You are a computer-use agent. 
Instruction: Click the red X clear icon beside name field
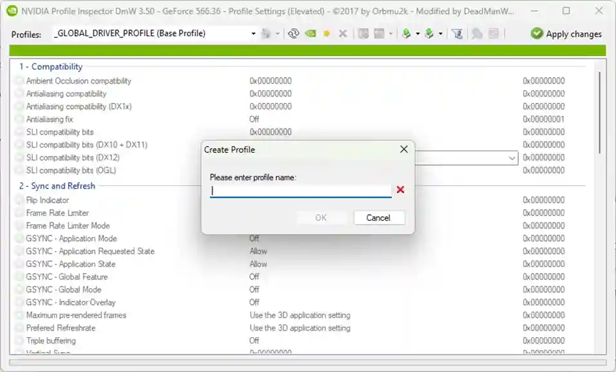coord(400,190)
